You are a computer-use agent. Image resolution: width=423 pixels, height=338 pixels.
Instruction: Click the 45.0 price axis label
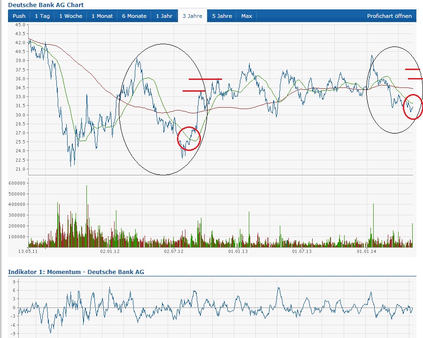point(20,24)
